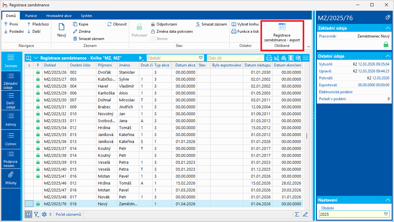Open Podpora nezam. sidebar page
Screen dimensions: 394x222
click(x=11, y=159)
